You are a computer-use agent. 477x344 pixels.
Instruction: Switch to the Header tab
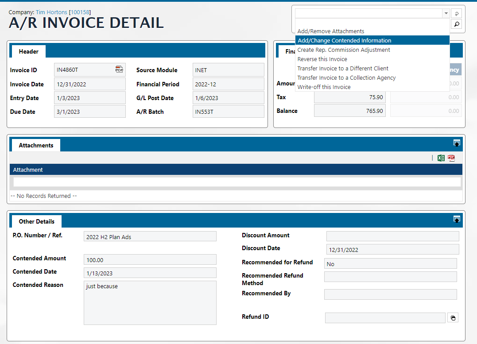tap(28, 51)
